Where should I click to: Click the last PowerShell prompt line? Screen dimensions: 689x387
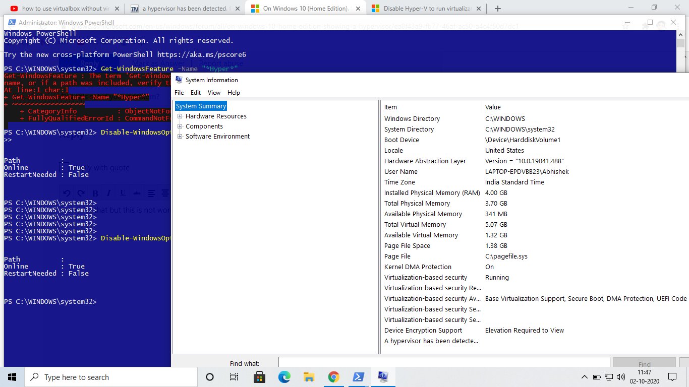point(50,302)
